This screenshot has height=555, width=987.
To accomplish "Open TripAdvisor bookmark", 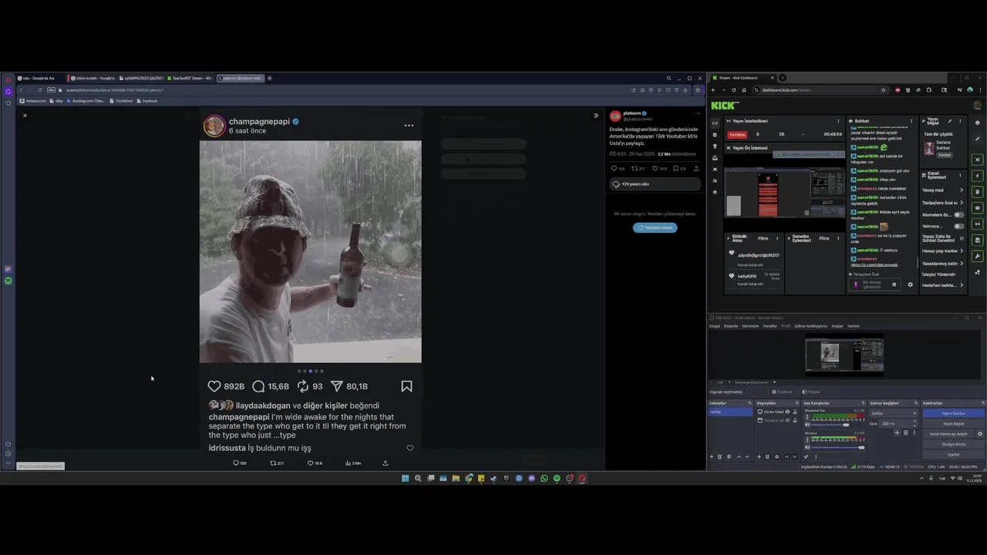I will pyautogui.click(x=121, y=101).
